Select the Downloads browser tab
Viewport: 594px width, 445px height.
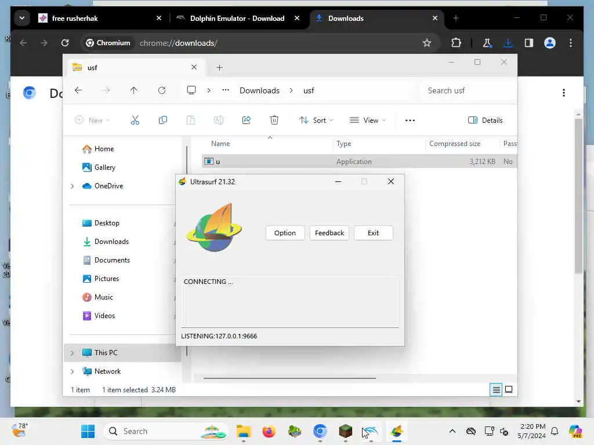376,18
